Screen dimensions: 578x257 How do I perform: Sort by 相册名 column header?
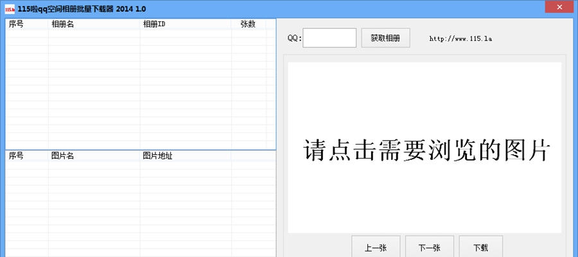94,24
